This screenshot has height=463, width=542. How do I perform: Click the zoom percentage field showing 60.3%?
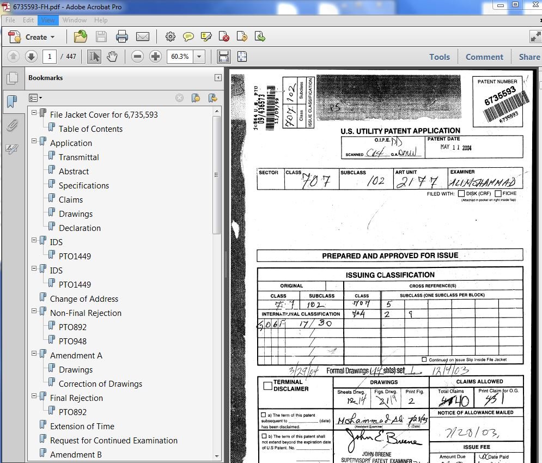pos(180,56)
